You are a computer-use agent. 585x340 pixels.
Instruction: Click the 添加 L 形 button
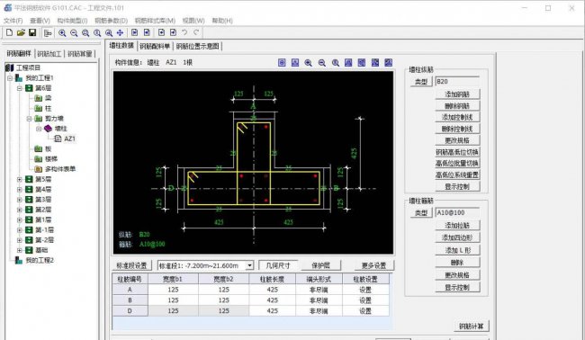[457, 250]
